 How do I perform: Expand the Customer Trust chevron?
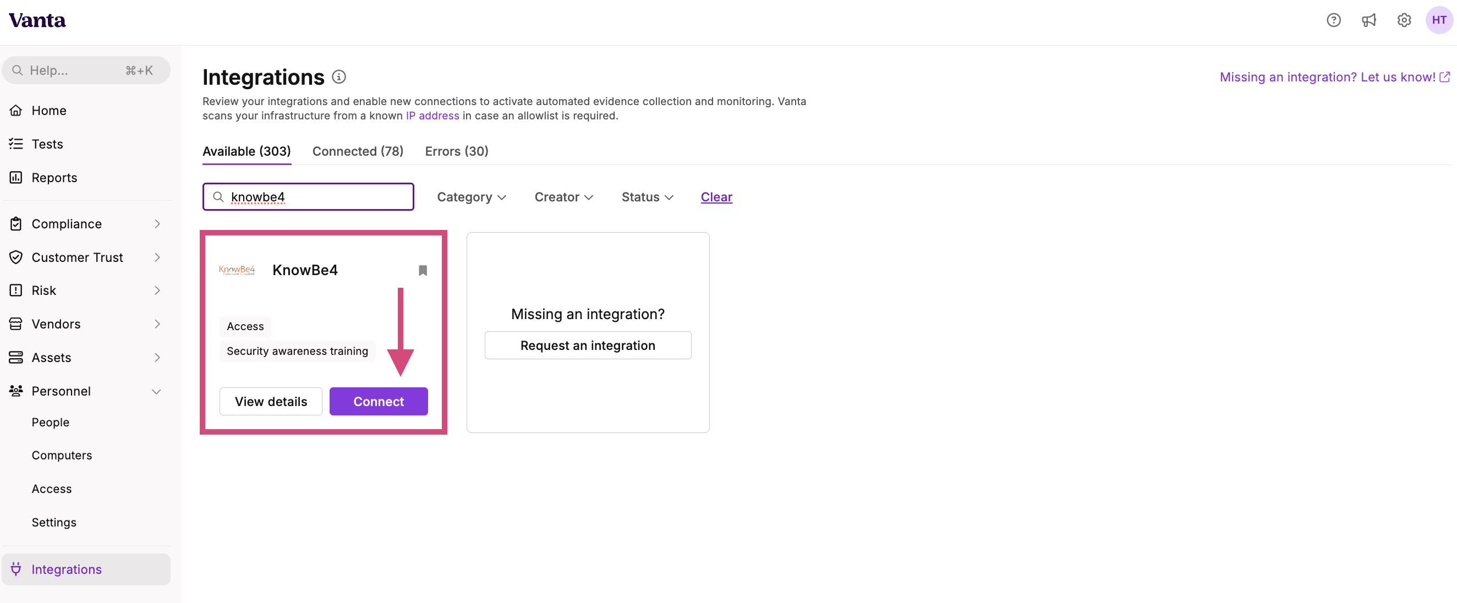point(157,257)
